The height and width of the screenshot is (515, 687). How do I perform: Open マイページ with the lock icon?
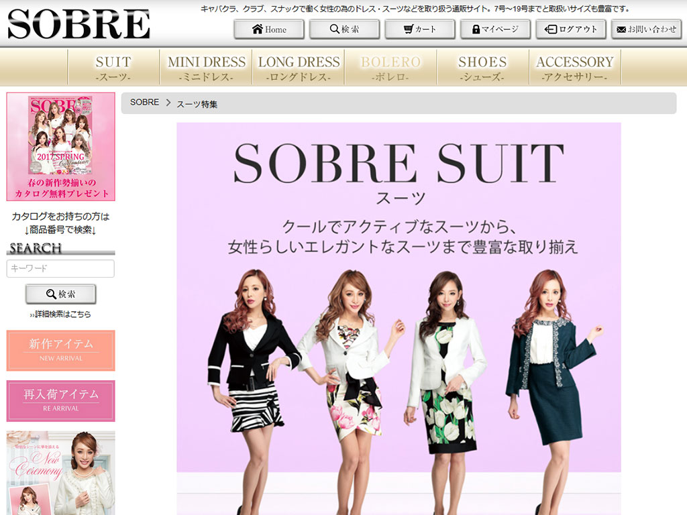click(495, 30)
